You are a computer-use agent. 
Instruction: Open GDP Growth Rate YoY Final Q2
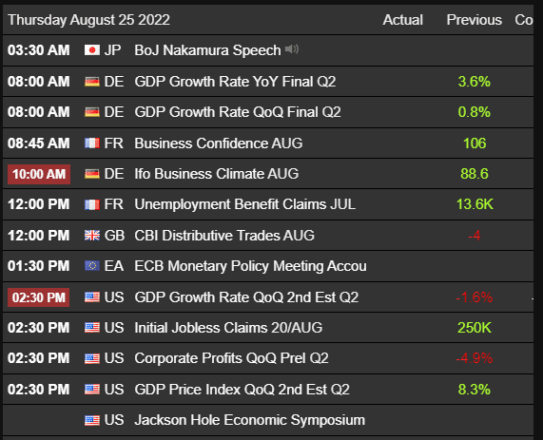(x=235, y=82)
